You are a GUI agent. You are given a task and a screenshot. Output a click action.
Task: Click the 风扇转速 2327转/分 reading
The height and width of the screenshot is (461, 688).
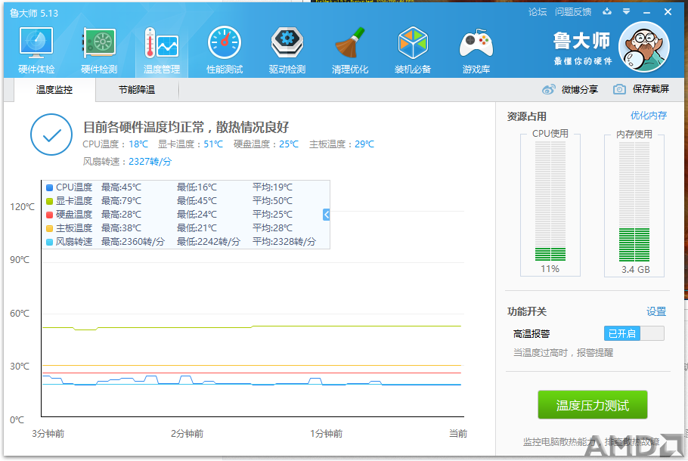(127, 162)
